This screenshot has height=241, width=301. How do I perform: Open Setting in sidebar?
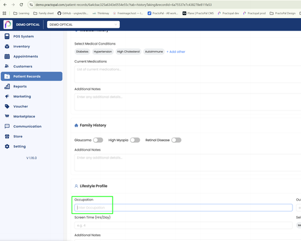[x=31, y=146]
